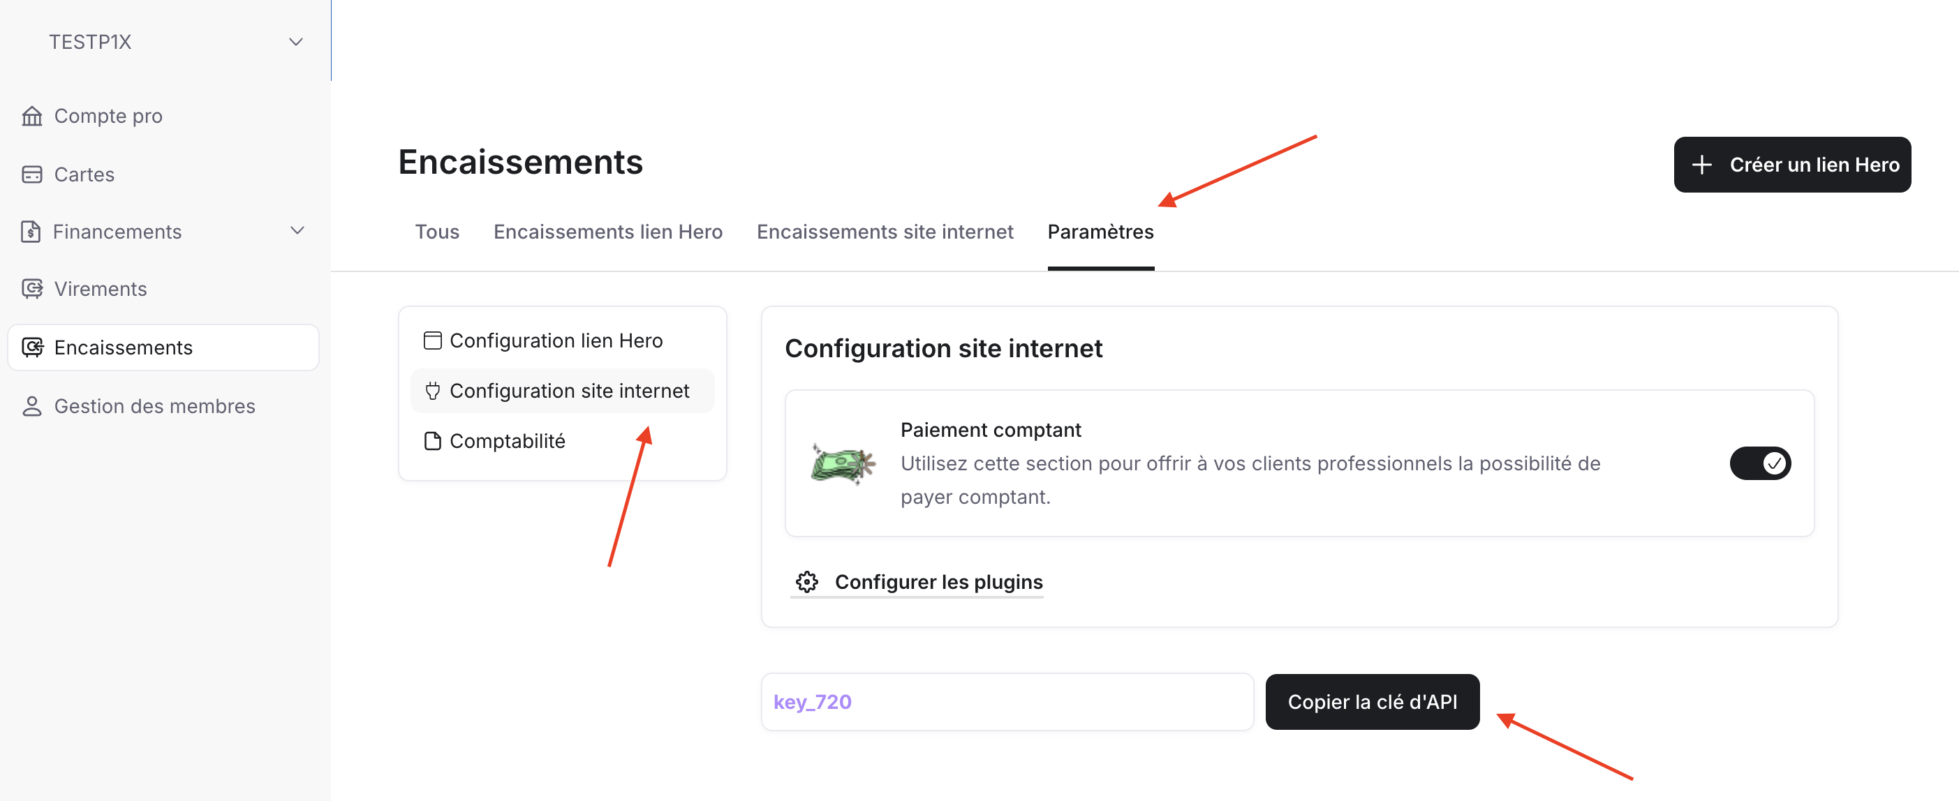1959x801 pixels.
Task: Select the Cartes card icon
Action: (x=32, y=174)
